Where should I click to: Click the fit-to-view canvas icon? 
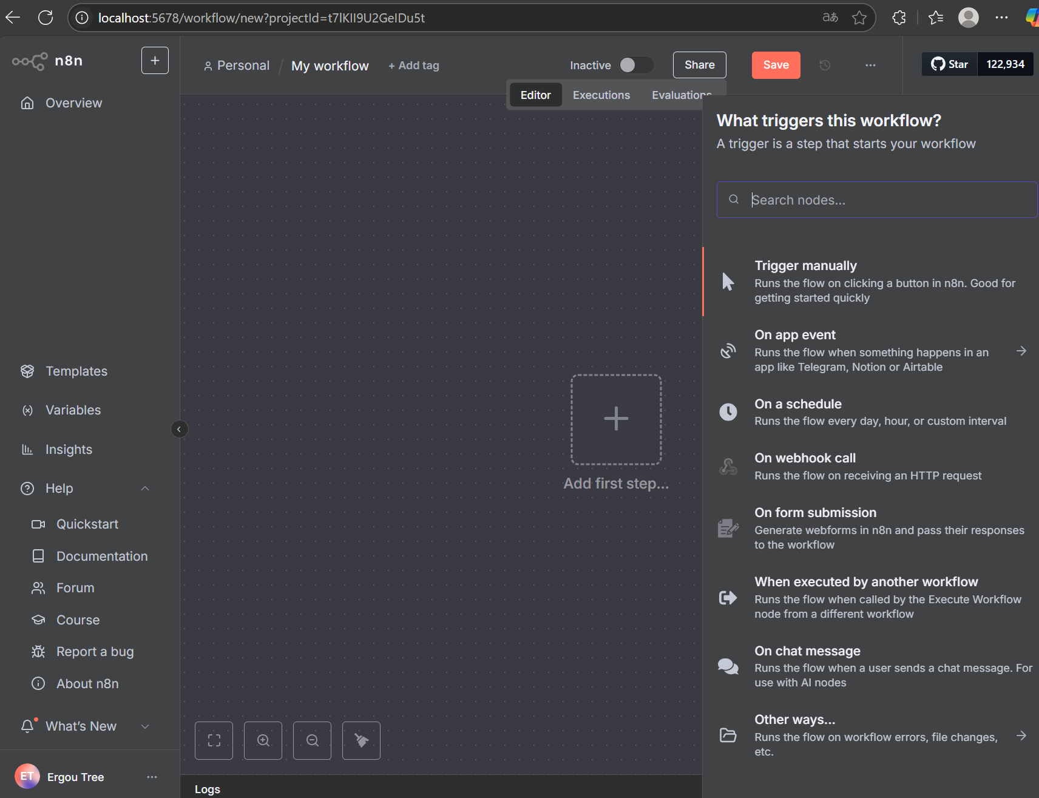(214, 740)
